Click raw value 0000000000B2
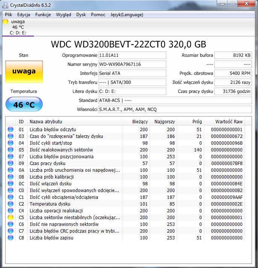The height and width of the screenshot is (268, 258). (x=227, y=191)
